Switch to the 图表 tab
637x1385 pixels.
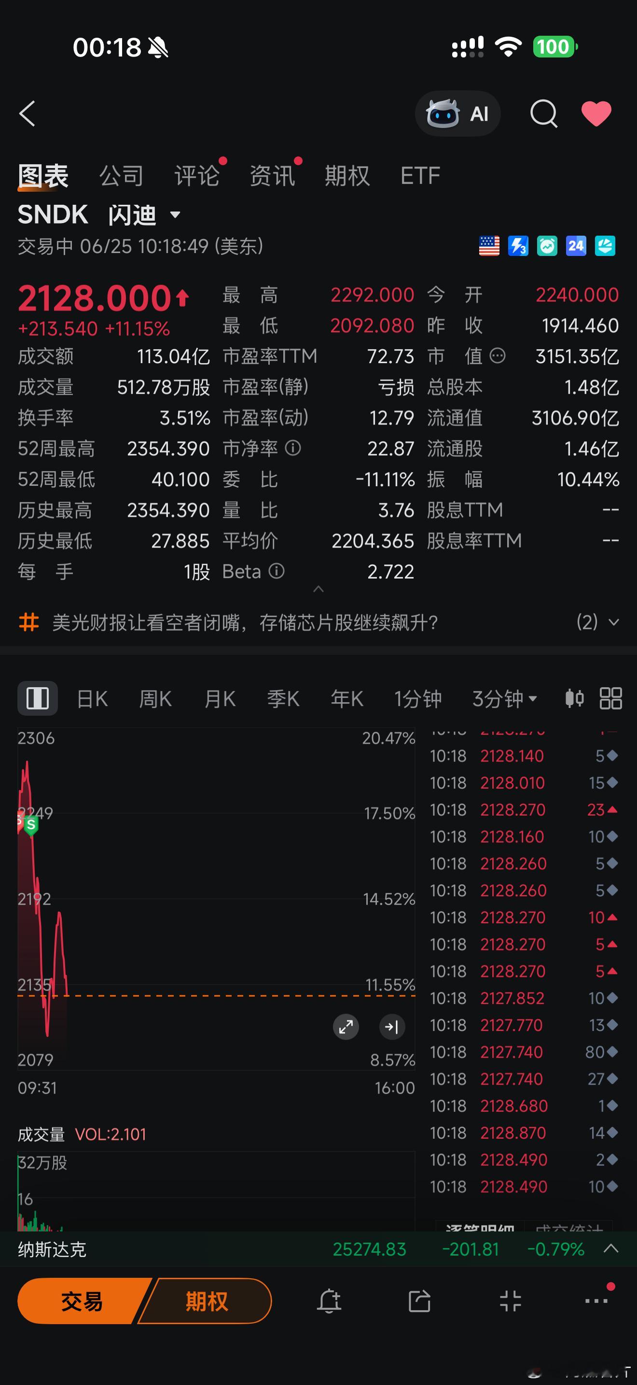click(43, 176)
